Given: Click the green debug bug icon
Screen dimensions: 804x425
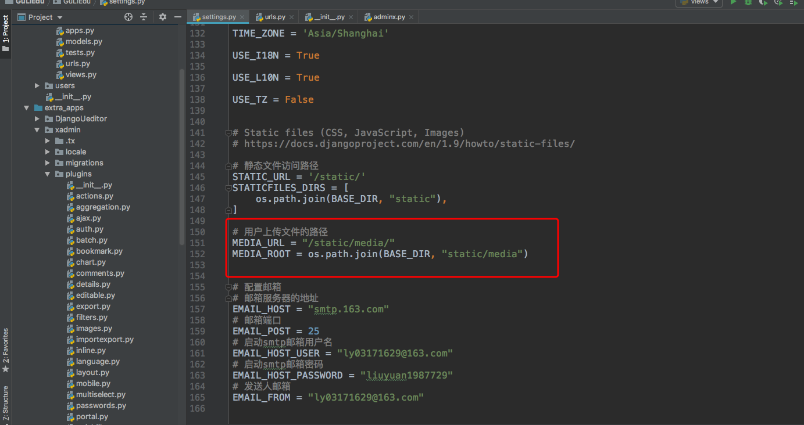Looking at the screenshot, I should pyautogui.click(x=748, y=2).
